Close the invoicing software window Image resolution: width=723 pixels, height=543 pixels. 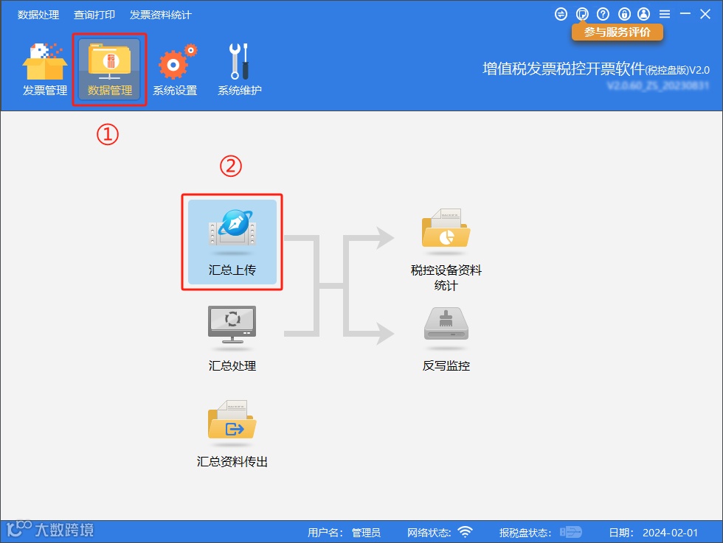coord(705,14)
